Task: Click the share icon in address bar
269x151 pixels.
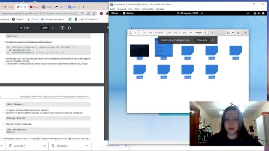Action: pyautogui.click(x=88, y=13)
